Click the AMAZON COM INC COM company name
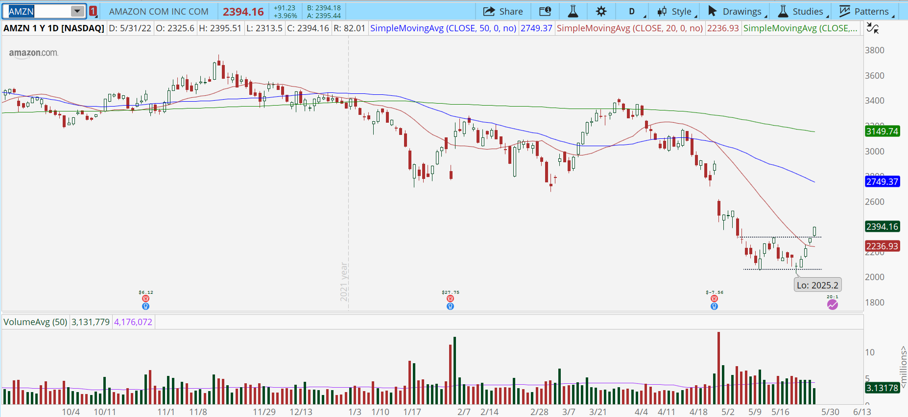This screenshot has height=417, width=908. coord(159,11)
